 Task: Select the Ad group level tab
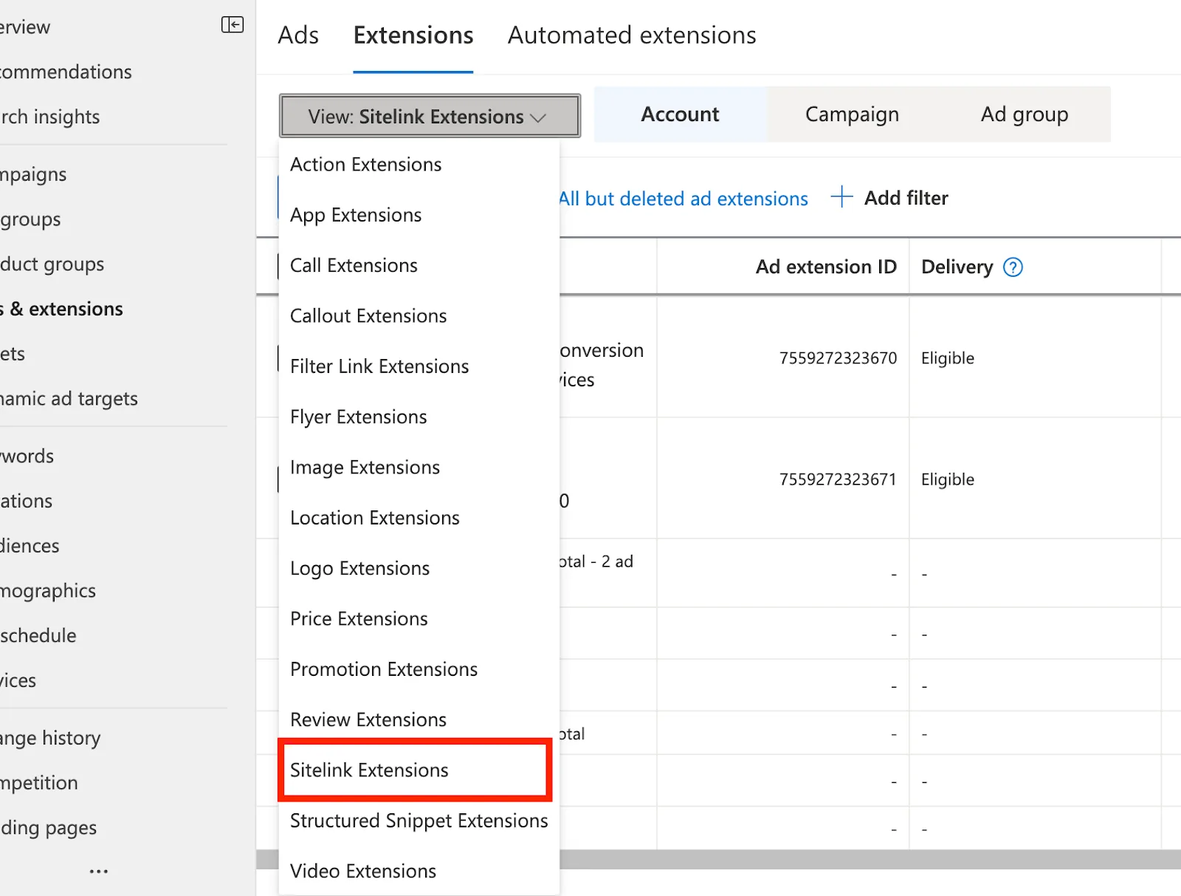point(1025,114)
